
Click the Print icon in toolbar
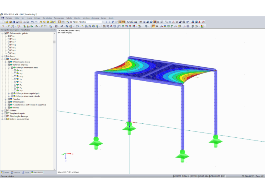(24, 22)
